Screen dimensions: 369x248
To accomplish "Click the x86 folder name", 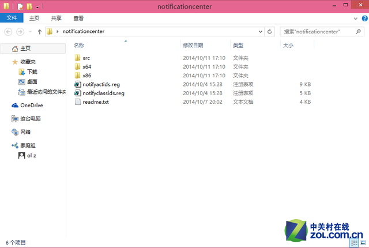I will pyautogui.click(x=87, y=76).
